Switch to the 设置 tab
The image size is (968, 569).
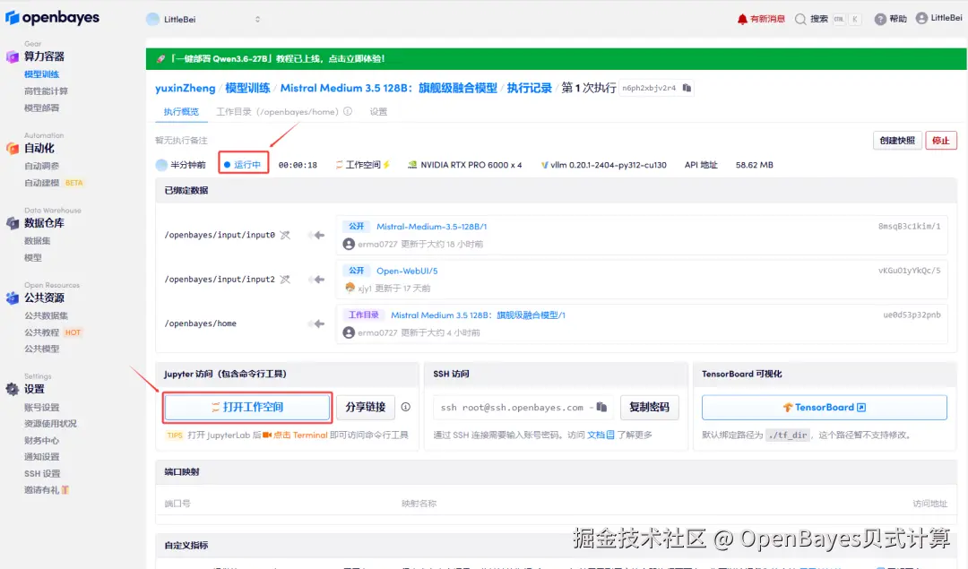click(x=378, y=112)
